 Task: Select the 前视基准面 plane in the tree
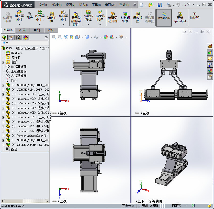19,67
